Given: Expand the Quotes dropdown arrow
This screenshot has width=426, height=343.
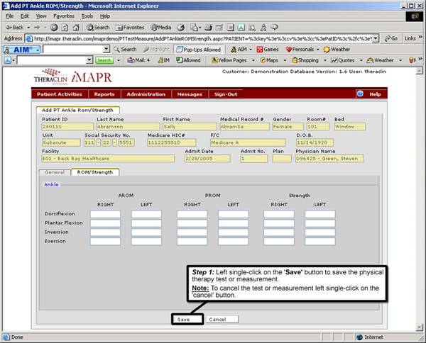Looking at the screenshot, I should (361, 60).
